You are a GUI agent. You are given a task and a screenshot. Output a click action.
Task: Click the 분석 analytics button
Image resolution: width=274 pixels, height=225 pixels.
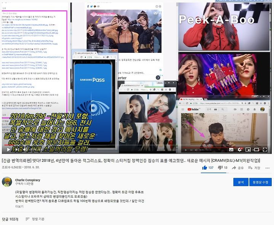241,182
